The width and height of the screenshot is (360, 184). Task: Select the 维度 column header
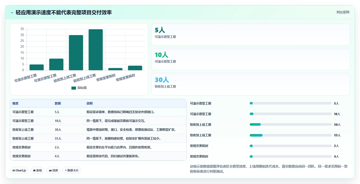[15, 103]
